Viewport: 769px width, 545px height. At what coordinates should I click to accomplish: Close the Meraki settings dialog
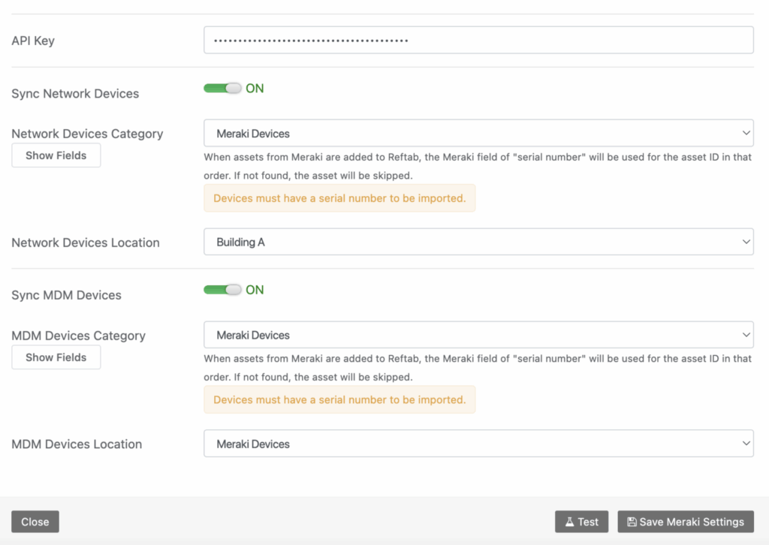coord(35,522)
